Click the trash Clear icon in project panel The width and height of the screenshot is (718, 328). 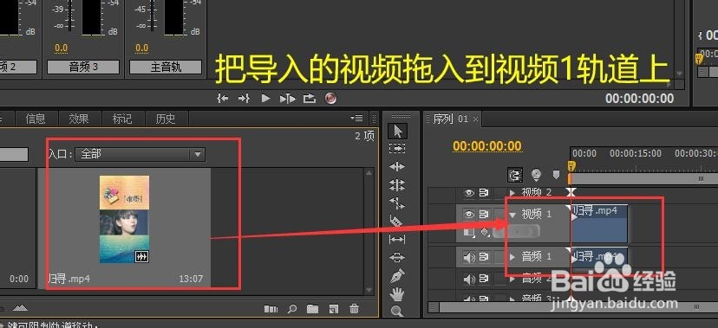354,309
